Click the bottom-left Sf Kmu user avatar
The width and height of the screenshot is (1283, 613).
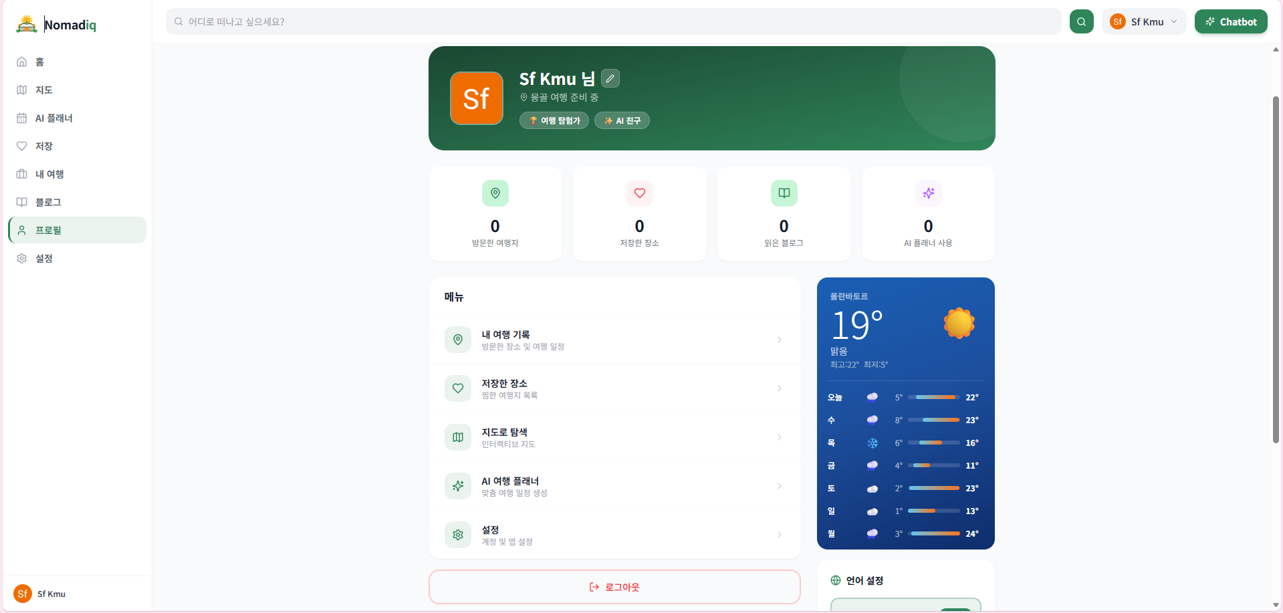(23, 594)
